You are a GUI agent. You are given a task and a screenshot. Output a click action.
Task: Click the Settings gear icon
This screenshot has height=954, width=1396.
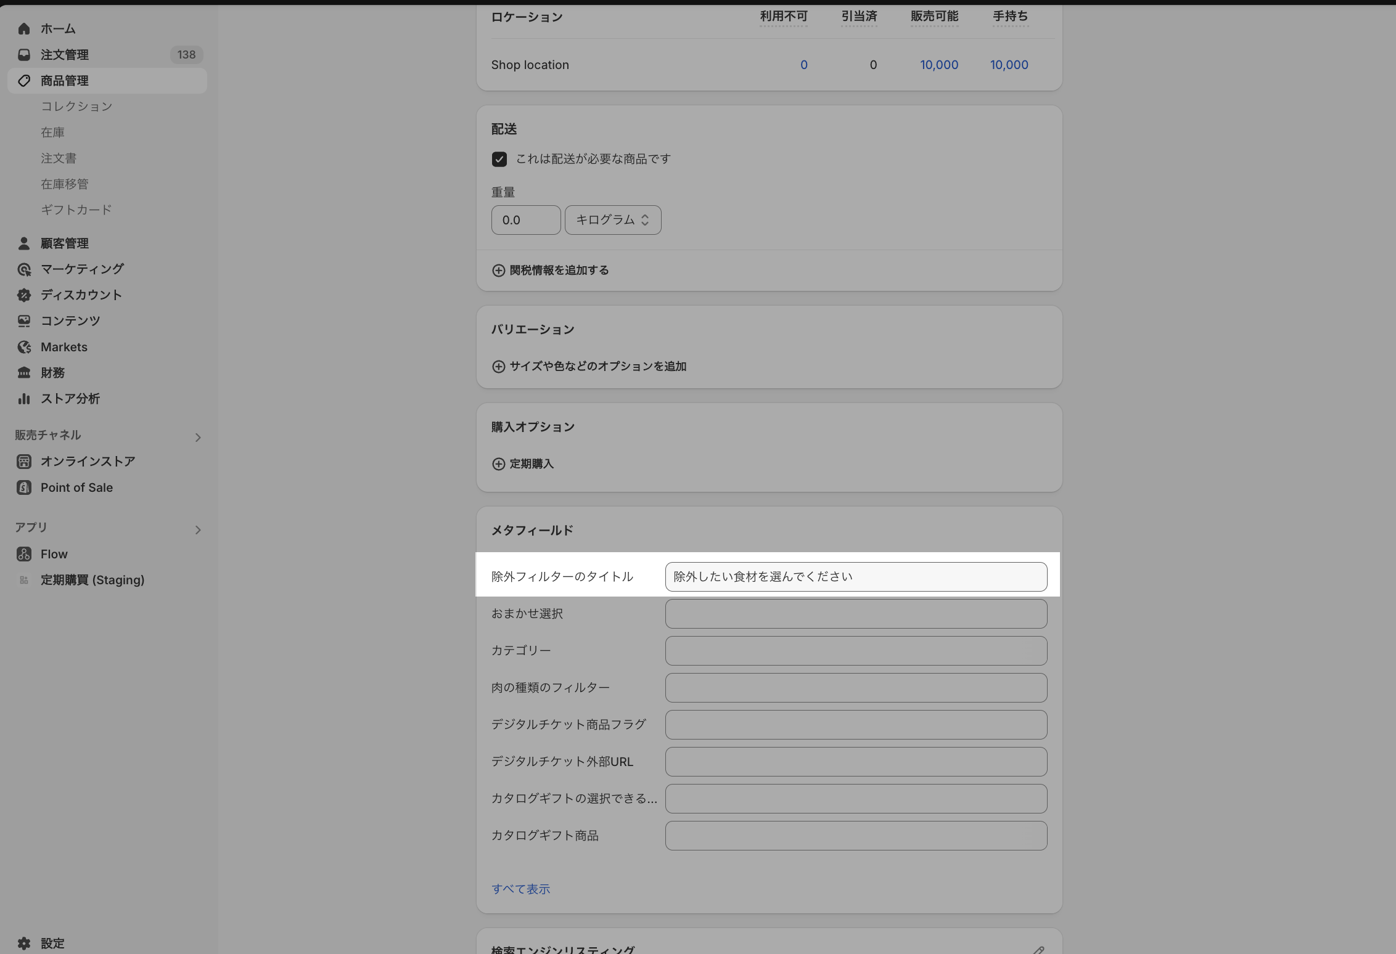[x=24, y=944]
